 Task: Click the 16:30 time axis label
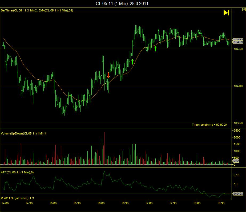[125, 203]
